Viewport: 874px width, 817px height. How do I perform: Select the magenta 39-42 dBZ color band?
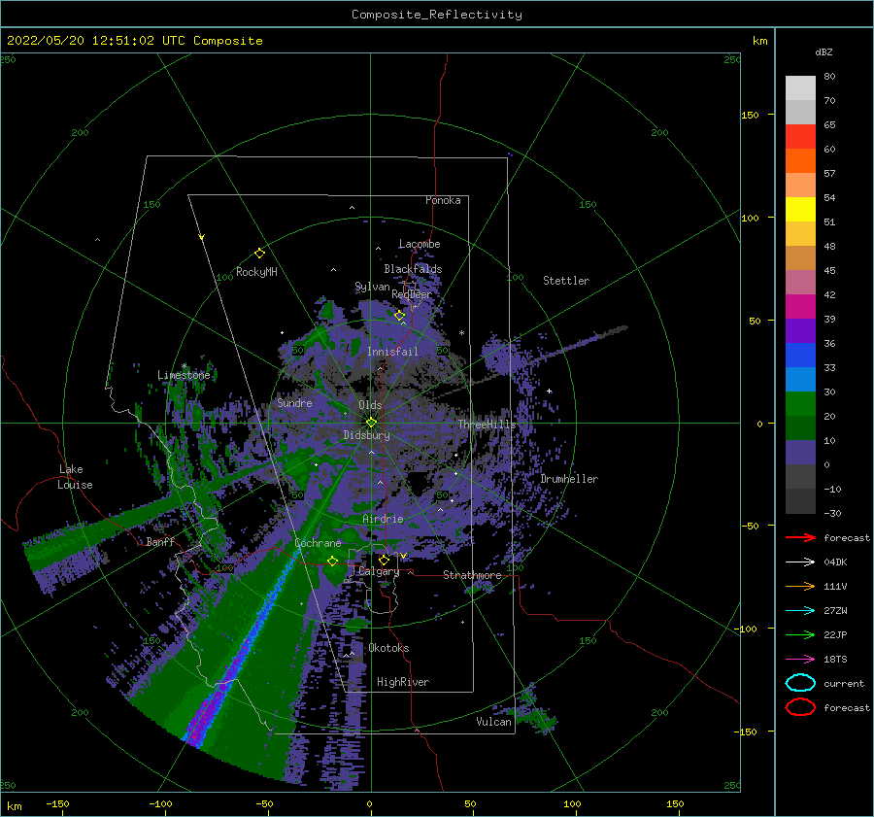(x=800, y=307)
